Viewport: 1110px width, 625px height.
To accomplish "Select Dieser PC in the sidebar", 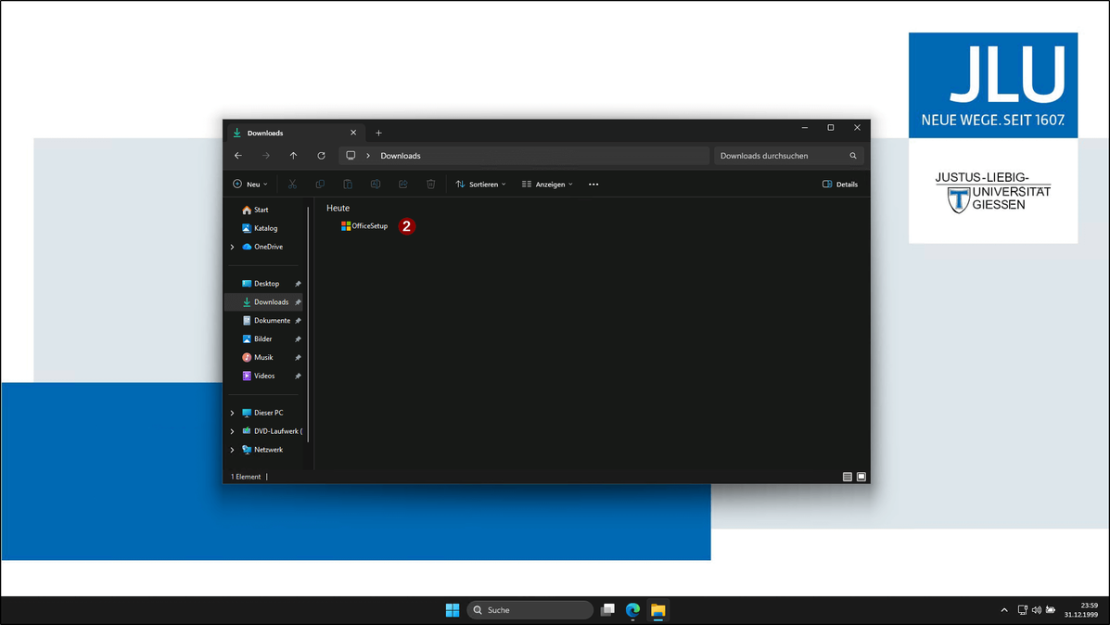I will (x=268, y=413).
